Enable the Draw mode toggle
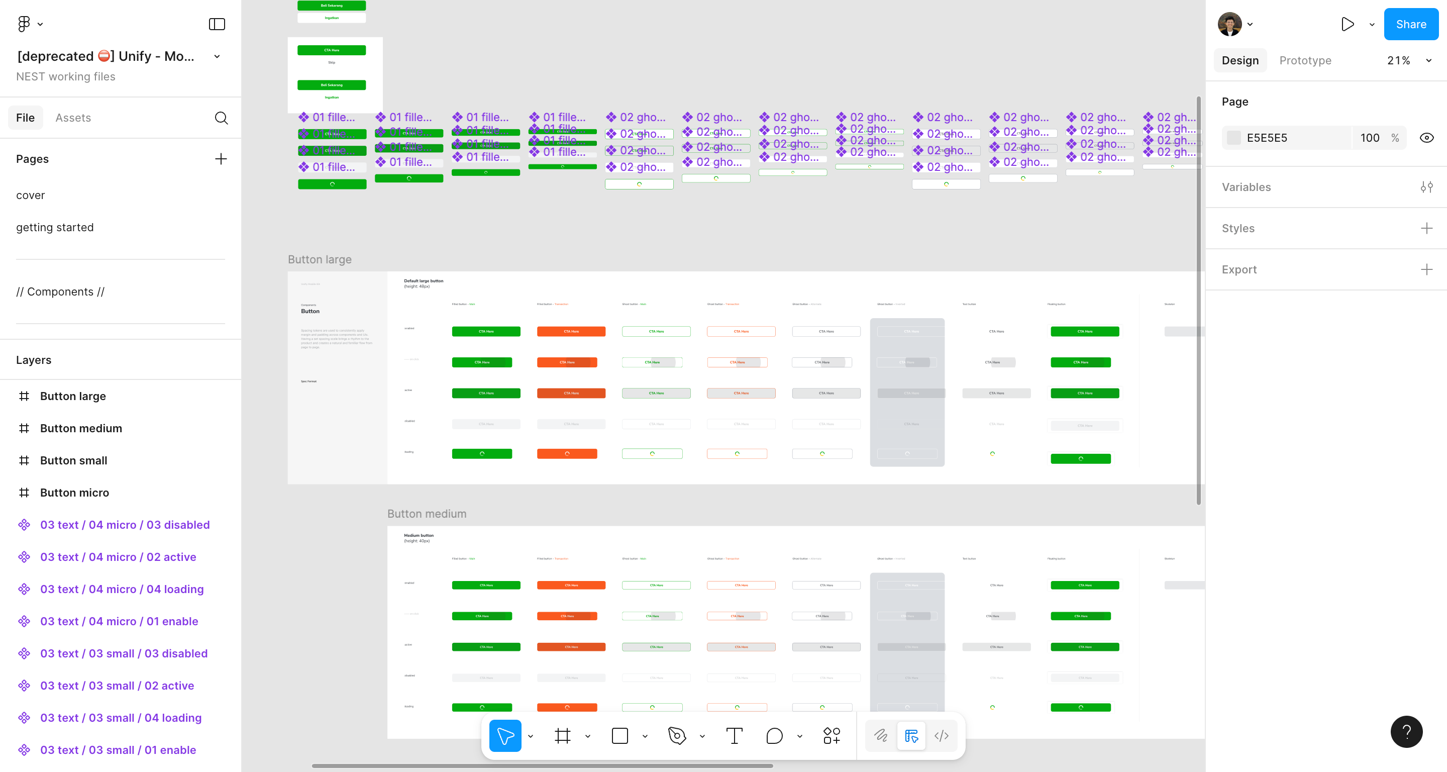The height and width of the screenshot is (772, 1447). [881, 735]
